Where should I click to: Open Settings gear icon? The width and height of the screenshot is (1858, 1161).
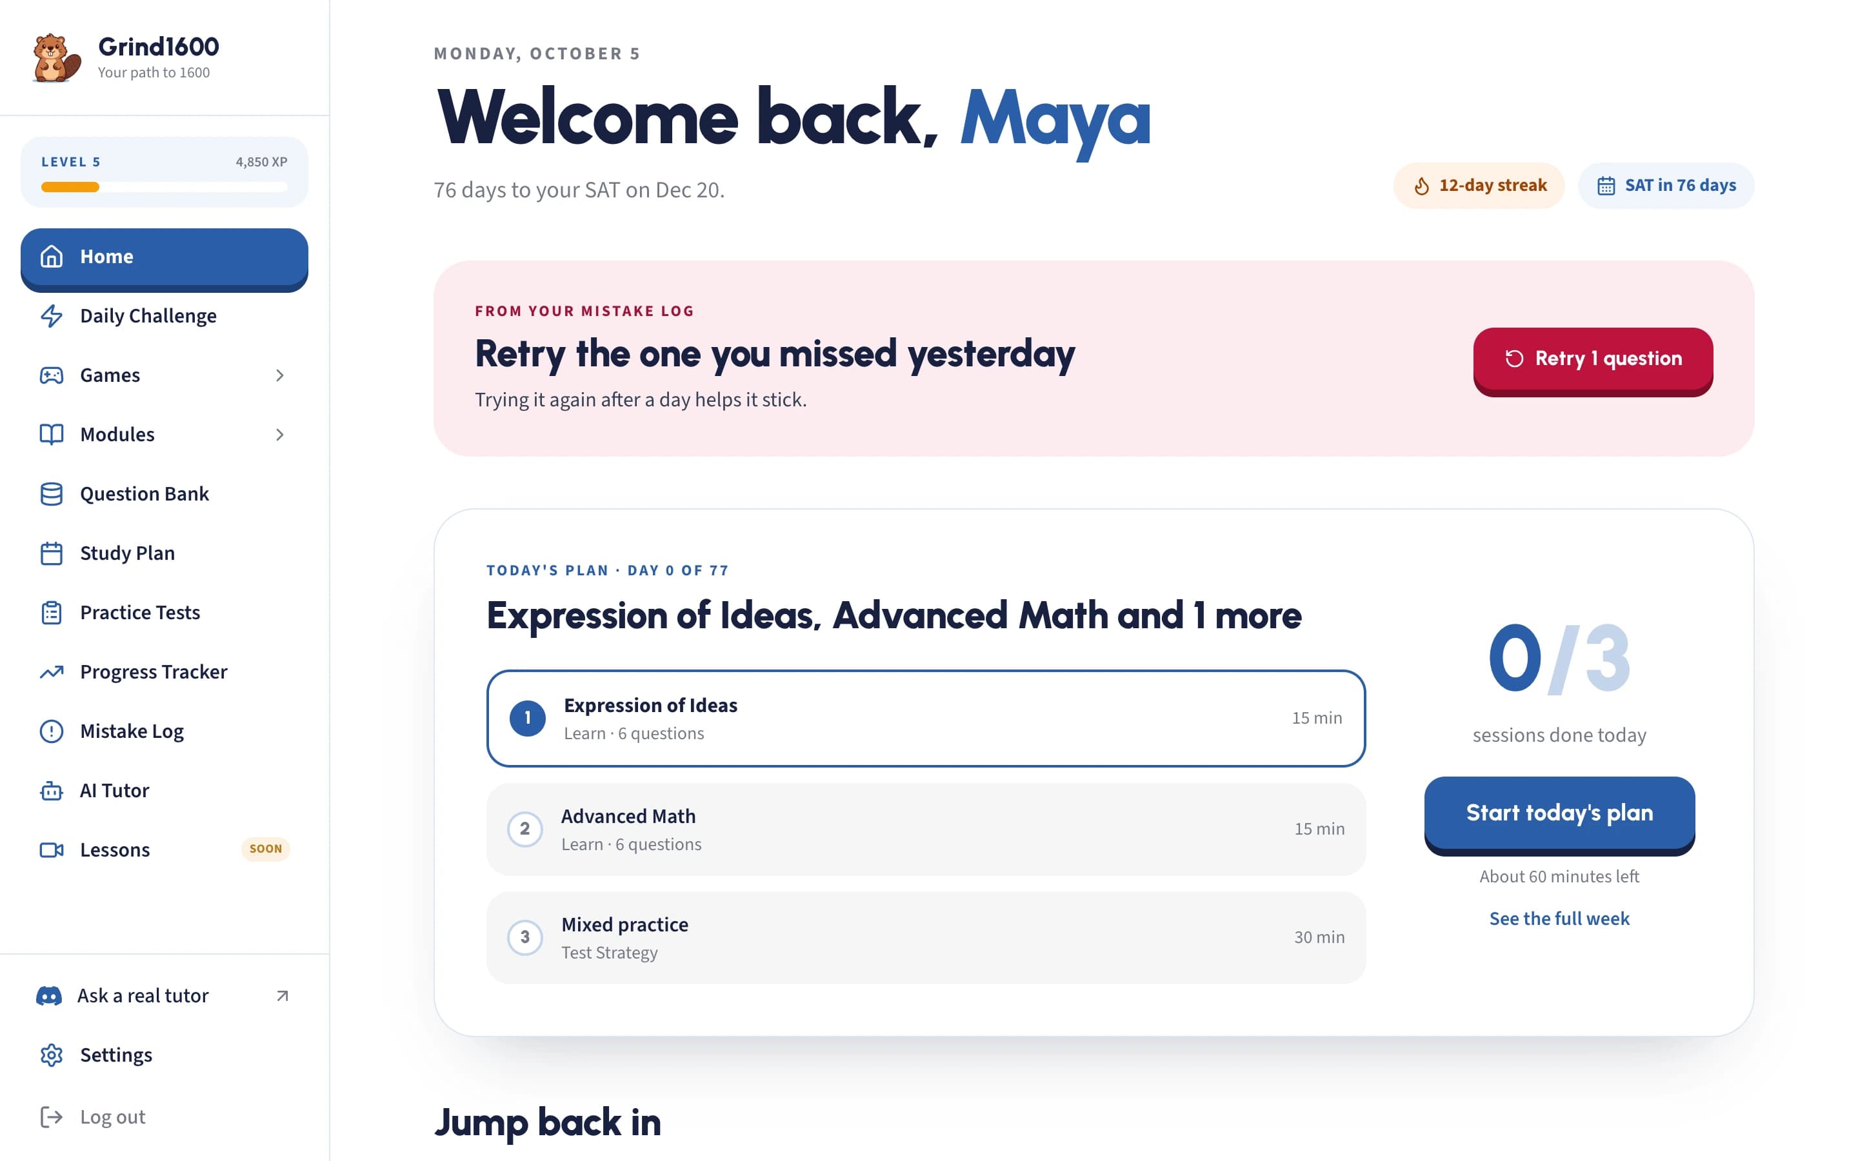click(52, 1055)
